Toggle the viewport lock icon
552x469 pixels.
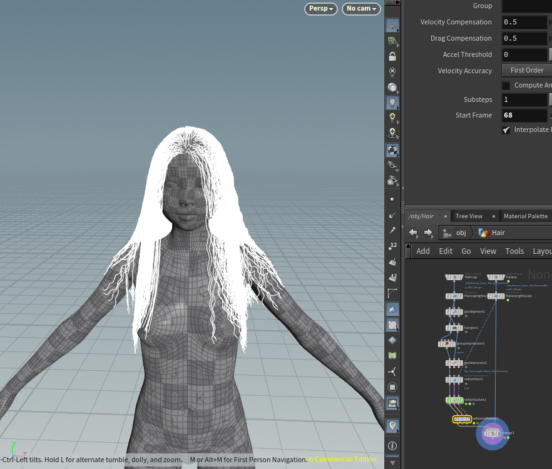pyautogui.click(x=392, y=56)
